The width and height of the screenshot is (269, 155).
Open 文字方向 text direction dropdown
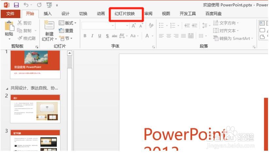point(226,23)
